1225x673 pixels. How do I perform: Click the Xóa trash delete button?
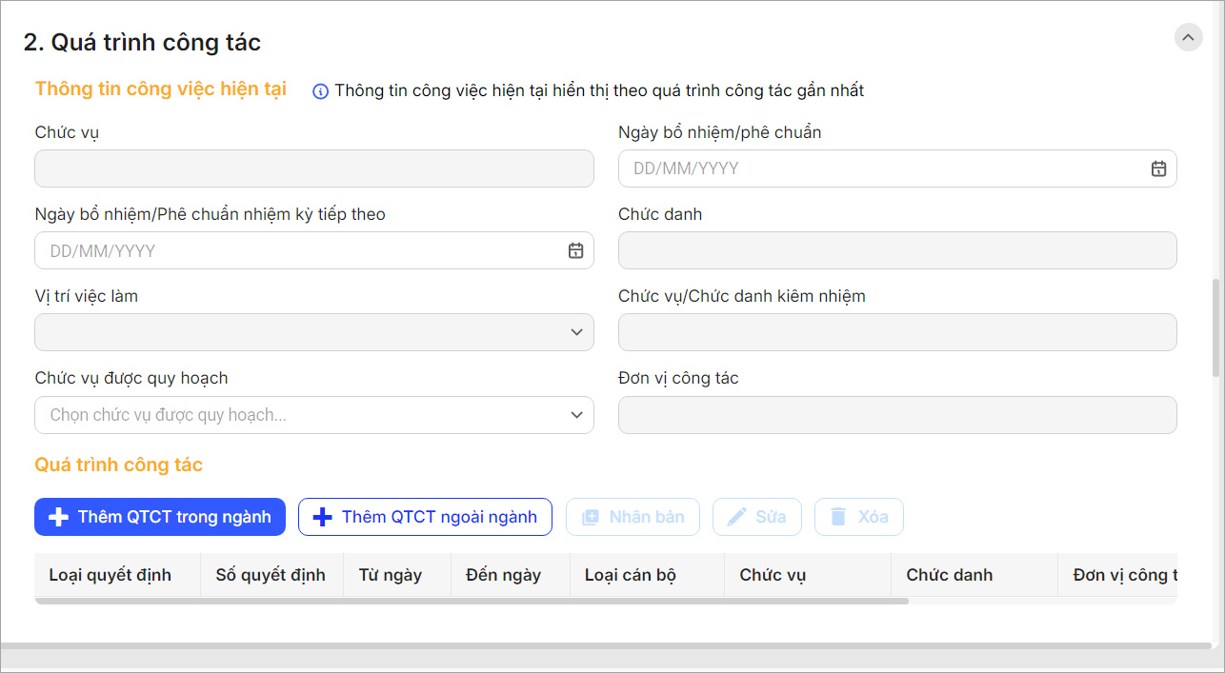coord(858,517)
